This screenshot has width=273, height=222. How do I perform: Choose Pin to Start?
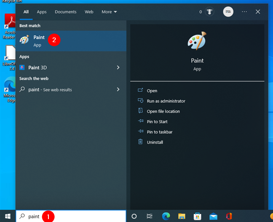coord(157,122)
